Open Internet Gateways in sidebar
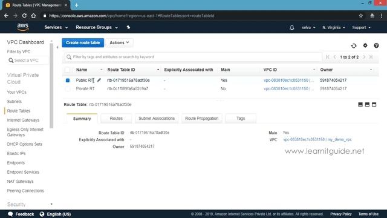The width and height of the screenshot is (387, 218). 23,120
